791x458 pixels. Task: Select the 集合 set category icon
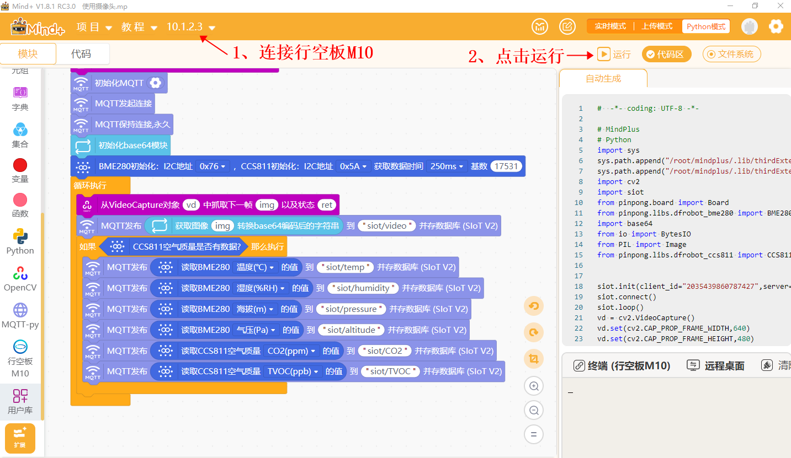[x=20, y=130]
